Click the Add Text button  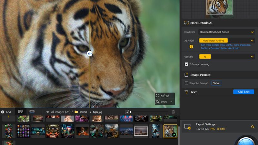coord(243,92)
